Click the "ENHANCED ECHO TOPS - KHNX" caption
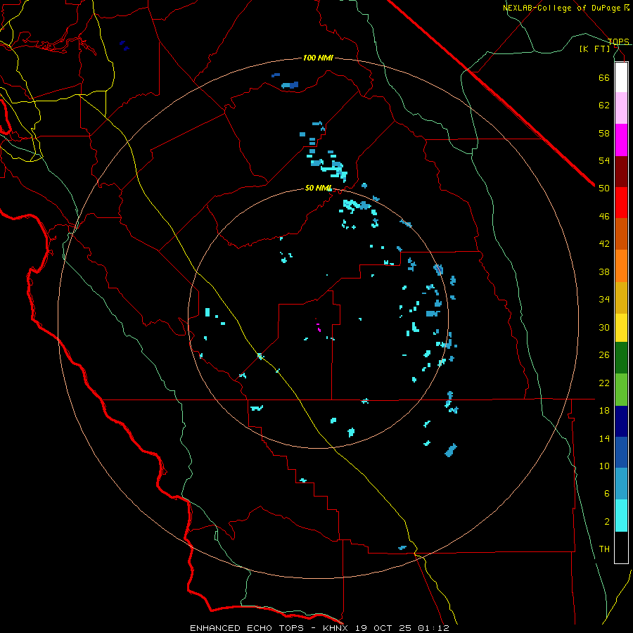The image size is (633, 633). (269, 628)
